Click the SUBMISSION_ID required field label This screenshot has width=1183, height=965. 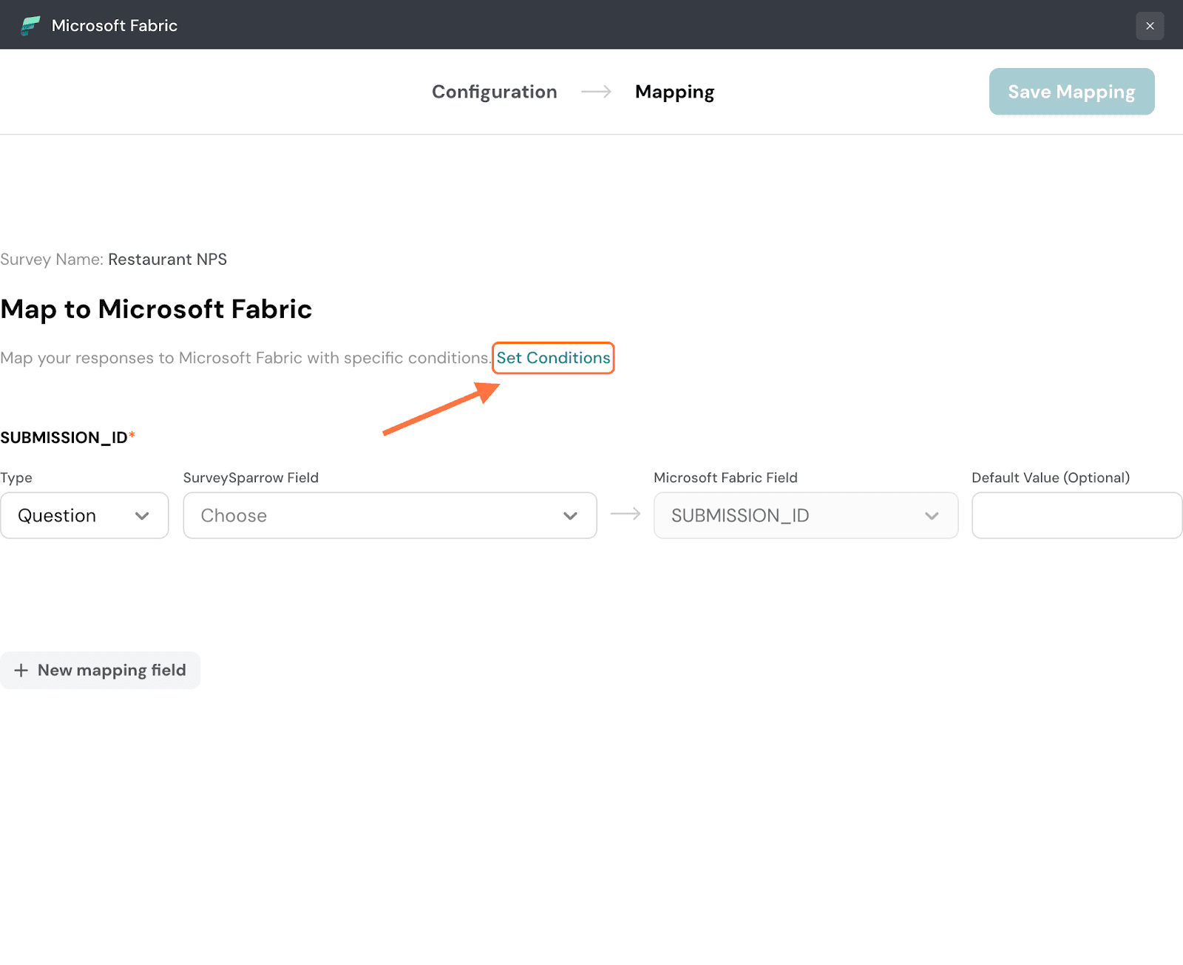pyautogui.click(x=64, y=438)
